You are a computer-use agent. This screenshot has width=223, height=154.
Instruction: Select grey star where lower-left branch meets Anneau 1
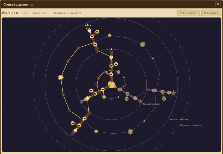pyautogui.click(x=82, y=101)
